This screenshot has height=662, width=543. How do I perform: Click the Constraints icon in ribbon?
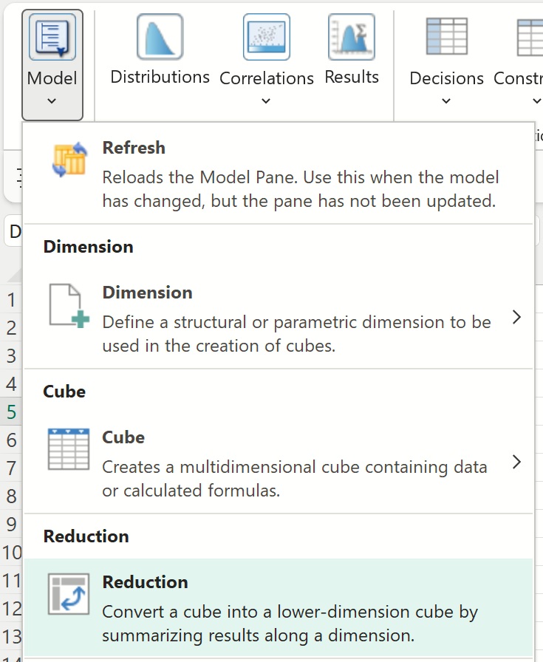pos(530,37)
